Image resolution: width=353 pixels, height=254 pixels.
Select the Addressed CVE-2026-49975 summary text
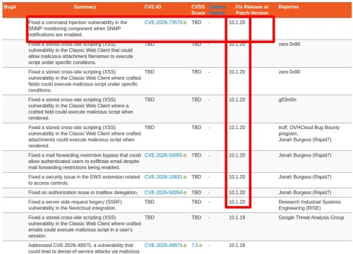(84, 248)
